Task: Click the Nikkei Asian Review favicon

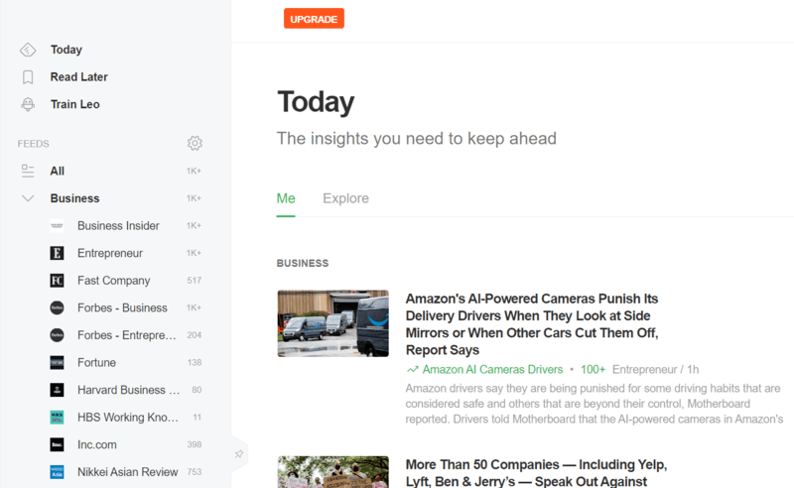Action: point(58,472)
